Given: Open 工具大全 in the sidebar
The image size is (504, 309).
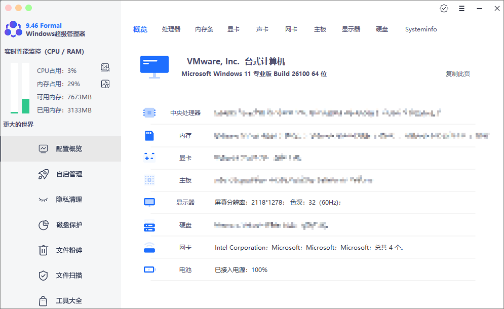Looking at the screenshot, I should (61, 300).
